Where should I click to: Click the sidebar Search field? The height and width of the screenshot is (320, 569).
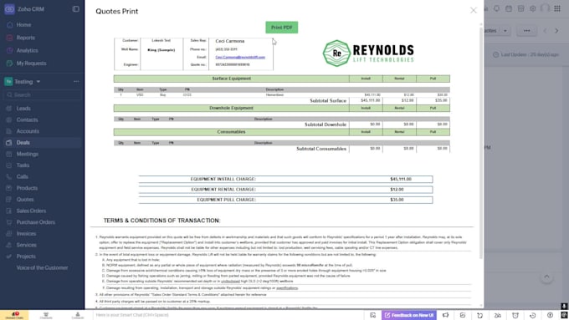pyautogui.click(x=43, y=95)
